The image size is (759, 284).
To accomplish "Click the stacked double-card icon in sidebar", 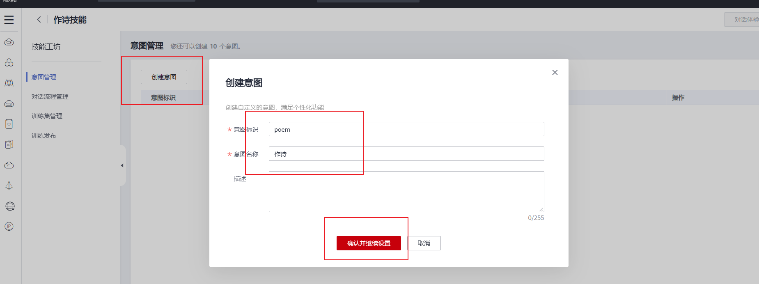I will pyautogui.click(x=9, y=144).
